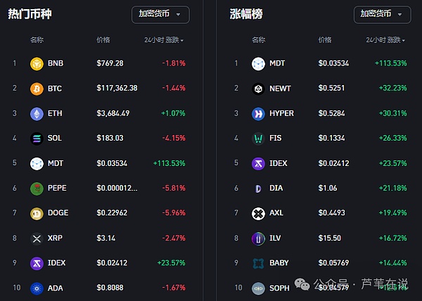Sort 热门币种 by 24小时 涨跌 column
Image resolution: width=422 pixels, height=301 pixels.
(x=164, y=40)
